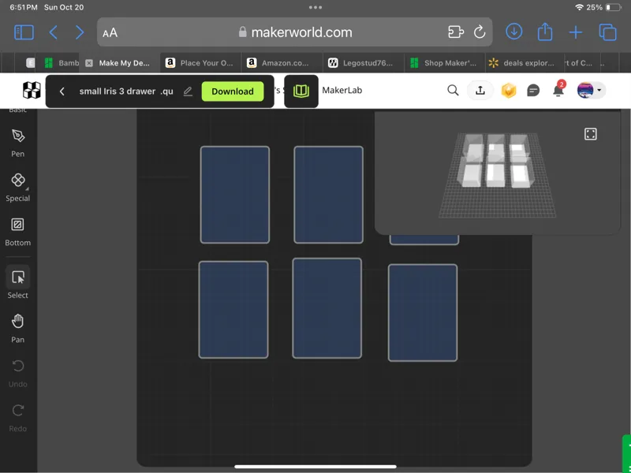Image resolution: width=631 pixels, height=473 pixels.
Task: Close the Make My De... tab
Action: pyautogui.click(x=89, y=63)
